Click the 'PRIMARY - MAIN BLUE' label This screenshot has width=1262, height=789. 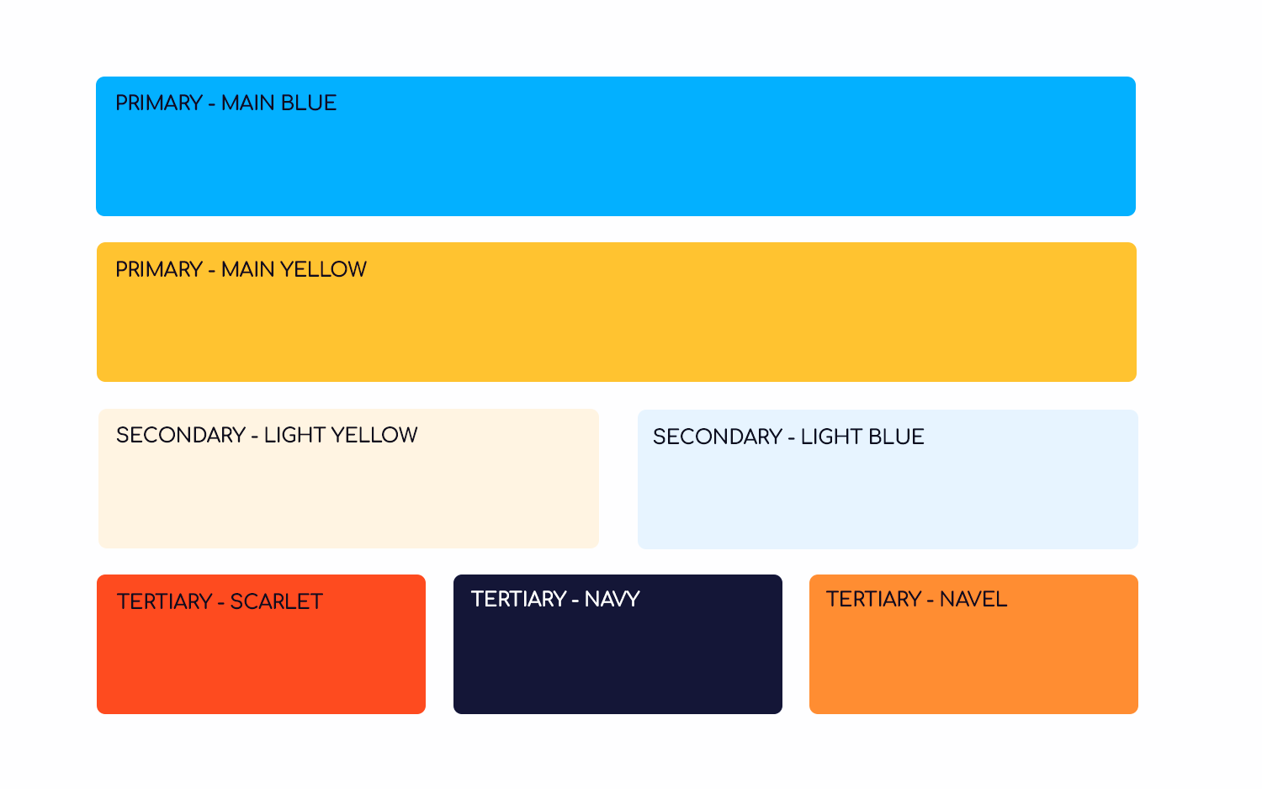225,103
